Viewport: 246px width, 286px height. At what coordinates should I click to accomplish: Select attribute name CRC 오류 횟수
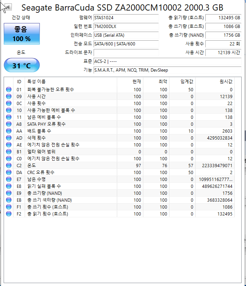tap(41, 173)
